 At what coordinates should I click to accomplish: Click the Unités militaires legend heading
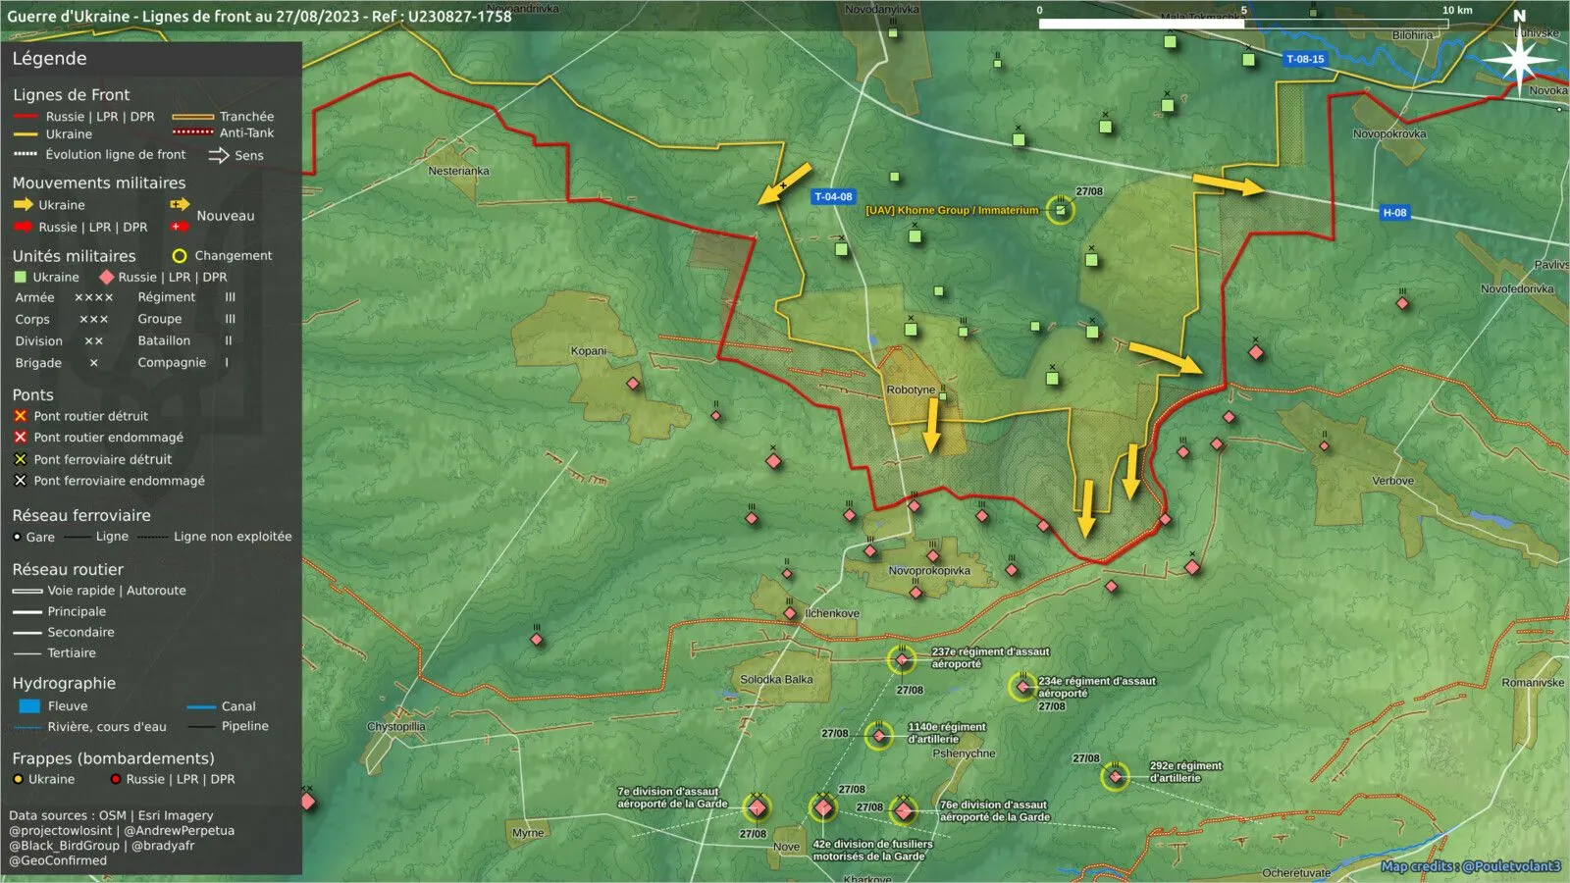tap(74, 256)
